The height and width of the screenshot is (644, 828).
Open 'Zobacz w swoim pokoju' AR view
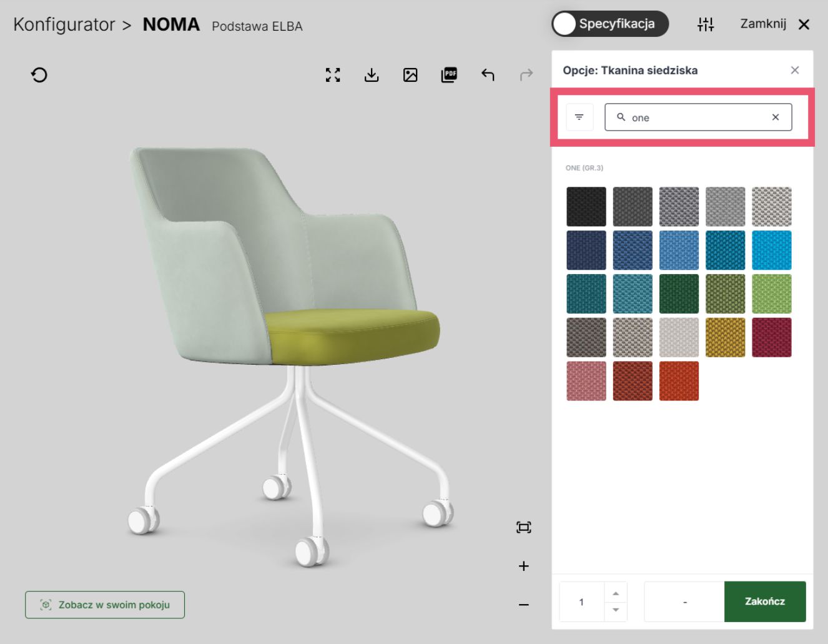[105, 605]
